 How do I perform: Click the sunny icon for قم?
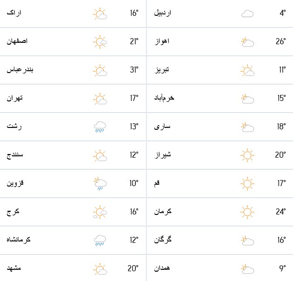(247, 184)
